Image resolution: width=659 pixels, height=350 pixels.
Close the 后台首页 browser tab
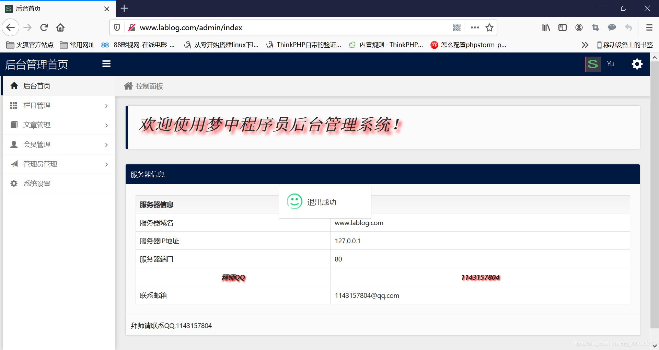[107, 9]
